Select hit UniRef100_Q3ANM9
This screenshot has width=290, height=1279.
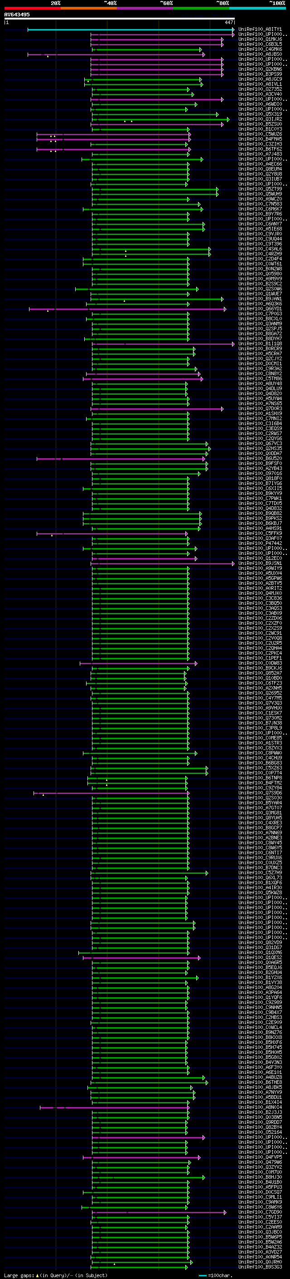click(x=260, y=324)
